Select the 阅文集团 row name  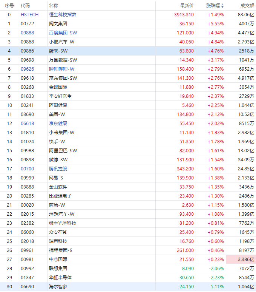point(58,24)
